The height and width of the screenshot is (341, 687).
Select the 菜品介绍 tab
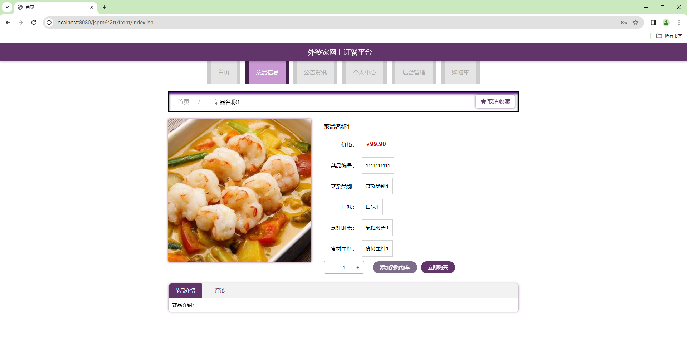[x=185, y=291]
